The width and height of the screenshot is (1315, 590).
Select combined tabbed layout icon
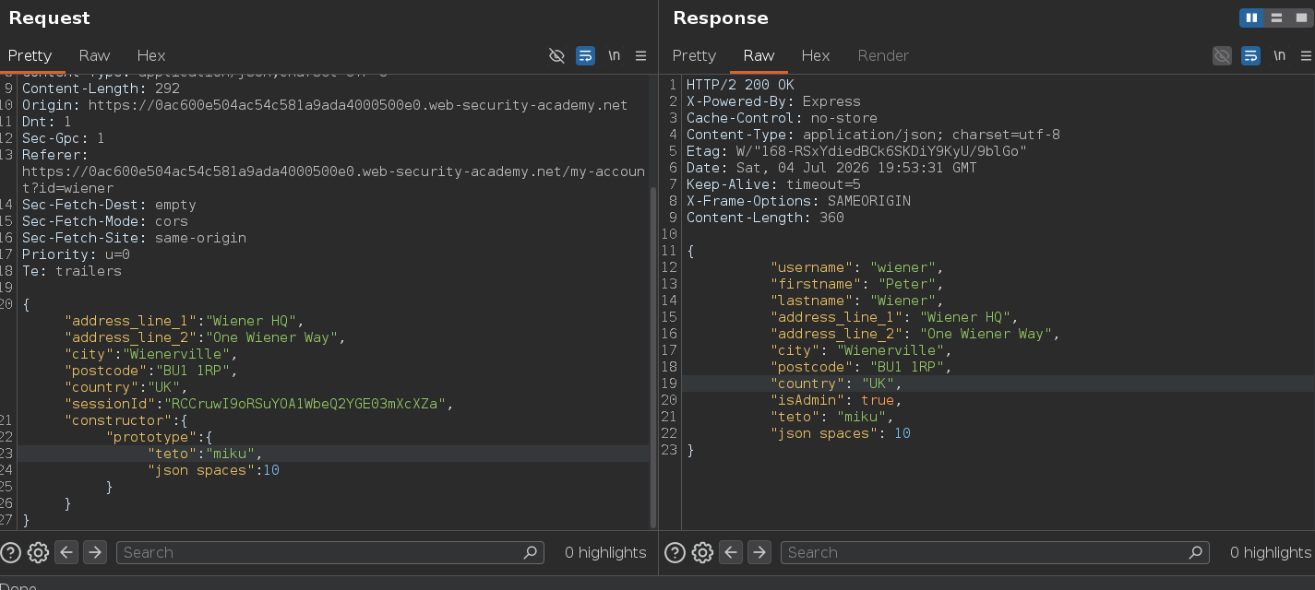point(1301,18)
